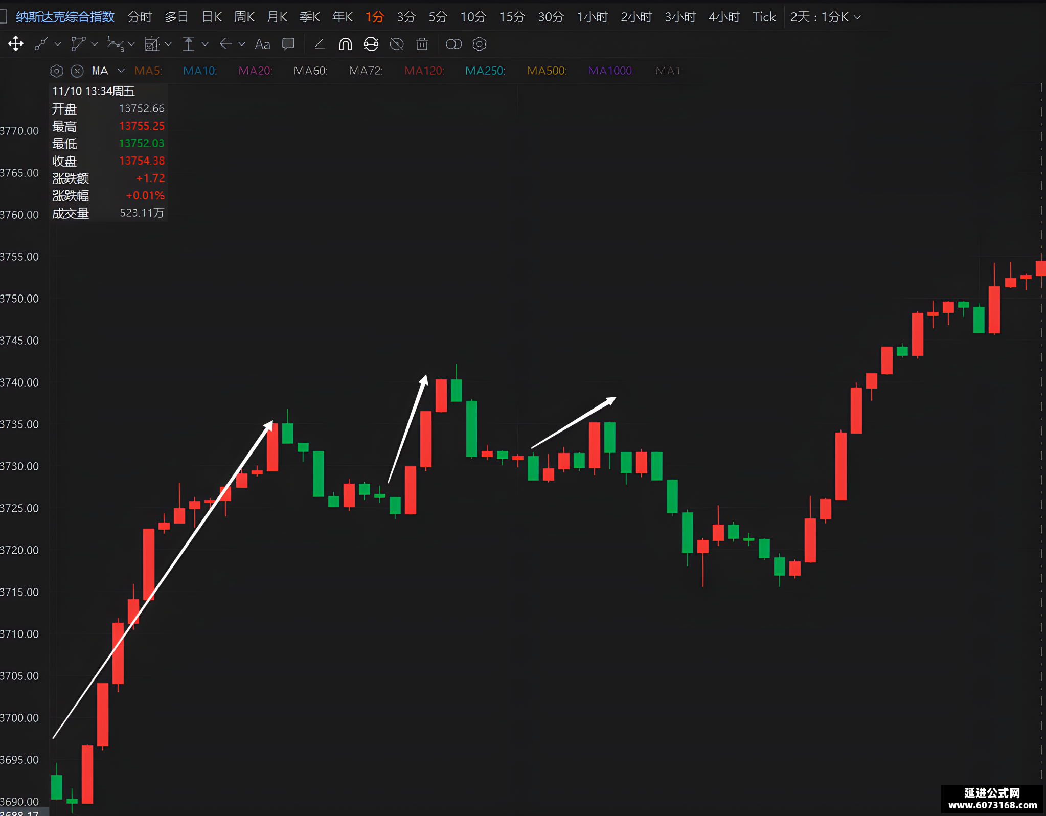The height and width of the screenshot is (816, 1046).
Task: Switch to the 5分 timeframe tab
Action: pos(438,17)
